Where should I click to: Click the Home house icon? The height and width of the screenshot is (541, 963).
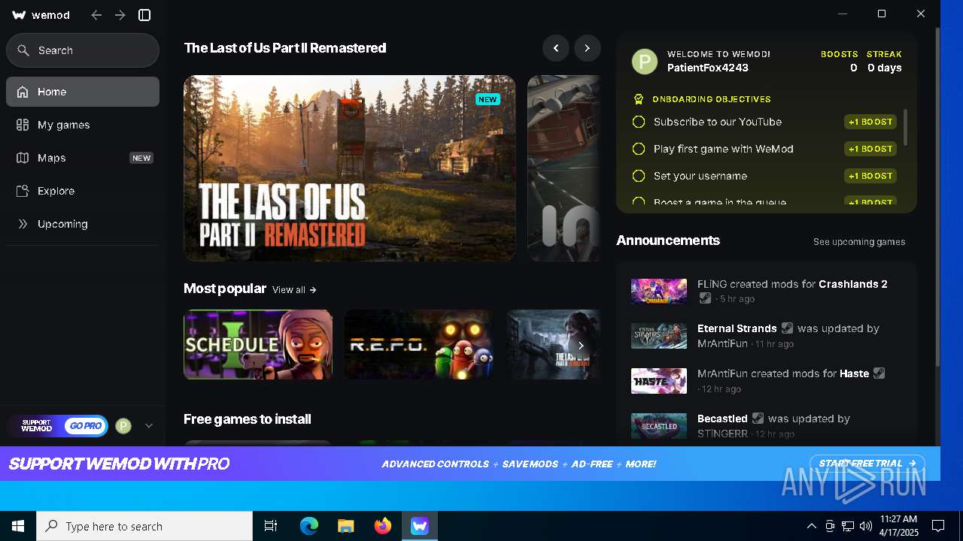pos(23,92)
